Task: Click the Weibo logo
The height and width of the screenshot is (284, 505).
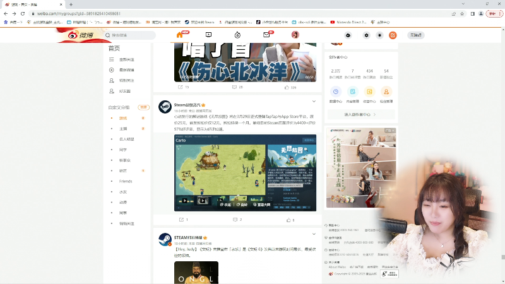Action: pos(81,35)
